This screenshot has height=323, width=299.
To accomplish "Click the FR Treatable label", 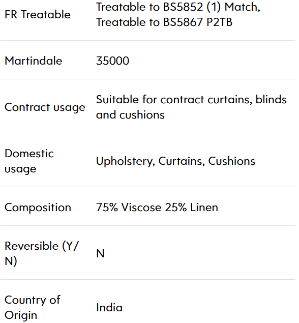I will point(38,15).
